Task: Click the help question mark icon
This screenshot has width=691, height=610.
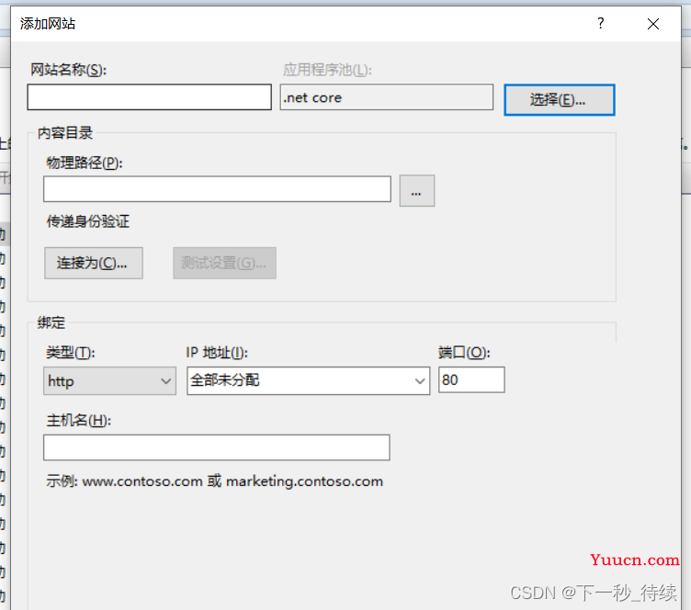Action: 601,23
